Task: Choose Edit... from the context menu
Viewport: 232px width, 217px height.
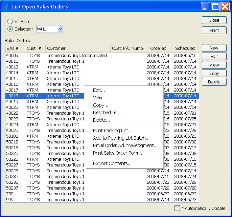Action: pos(99,90)
